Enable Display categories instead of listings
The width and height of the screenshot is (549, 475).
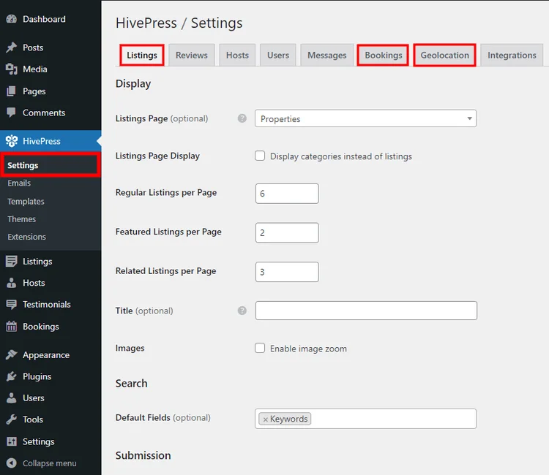[260, 156]
